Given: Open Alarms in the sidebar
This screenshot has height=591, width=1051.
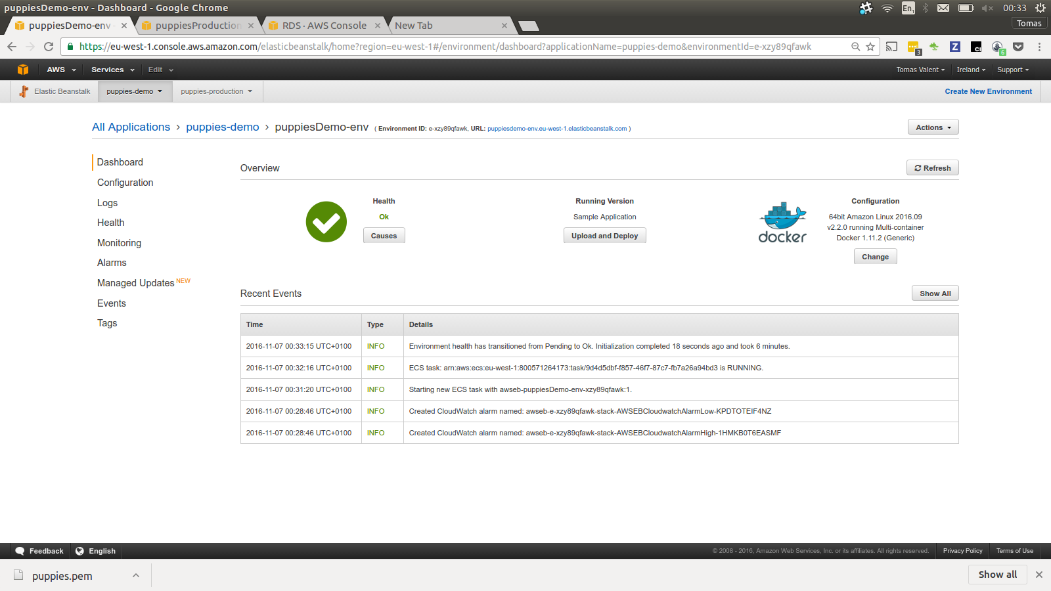Looking at the screenshot, I should pyautogui.click(x=112, y=263).
